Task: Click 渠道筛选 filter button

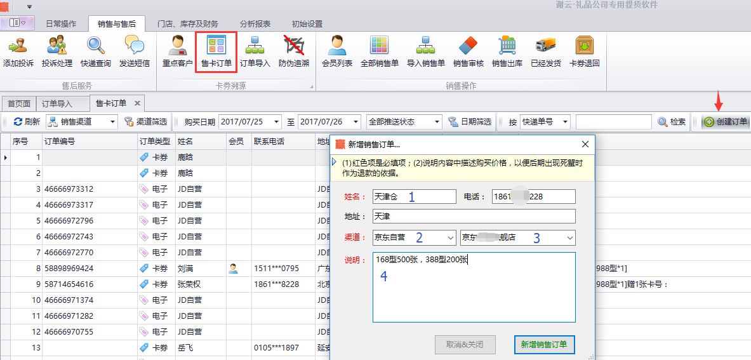Action: tap(145, 122)
